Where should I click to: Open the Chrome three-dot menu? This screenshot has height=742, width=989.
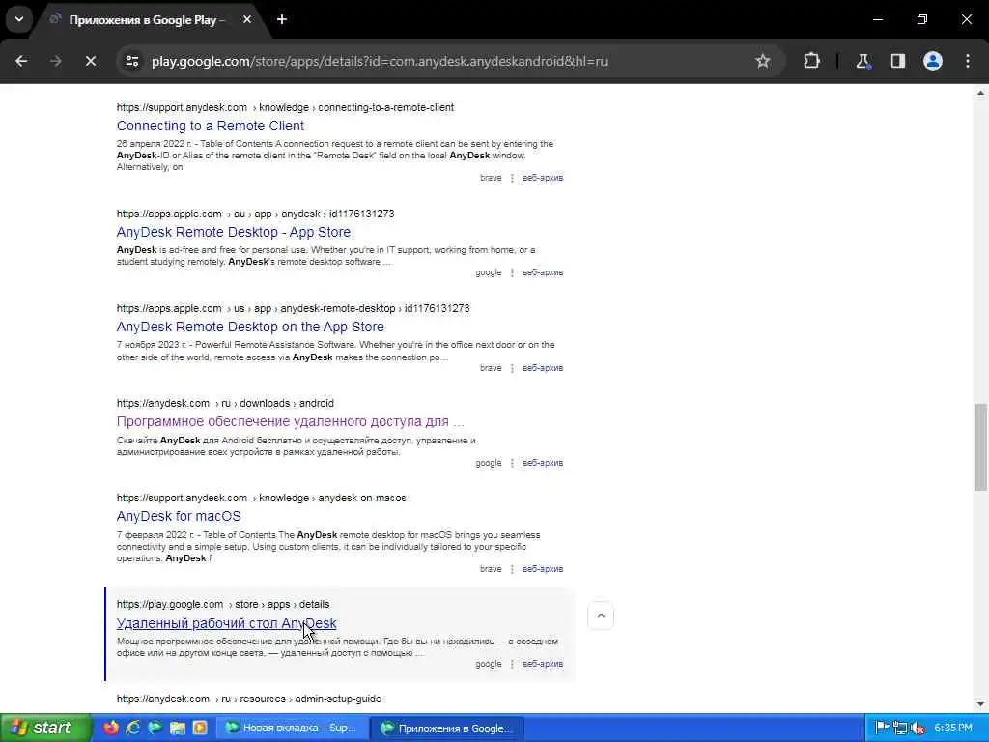[x=968, y=61]
